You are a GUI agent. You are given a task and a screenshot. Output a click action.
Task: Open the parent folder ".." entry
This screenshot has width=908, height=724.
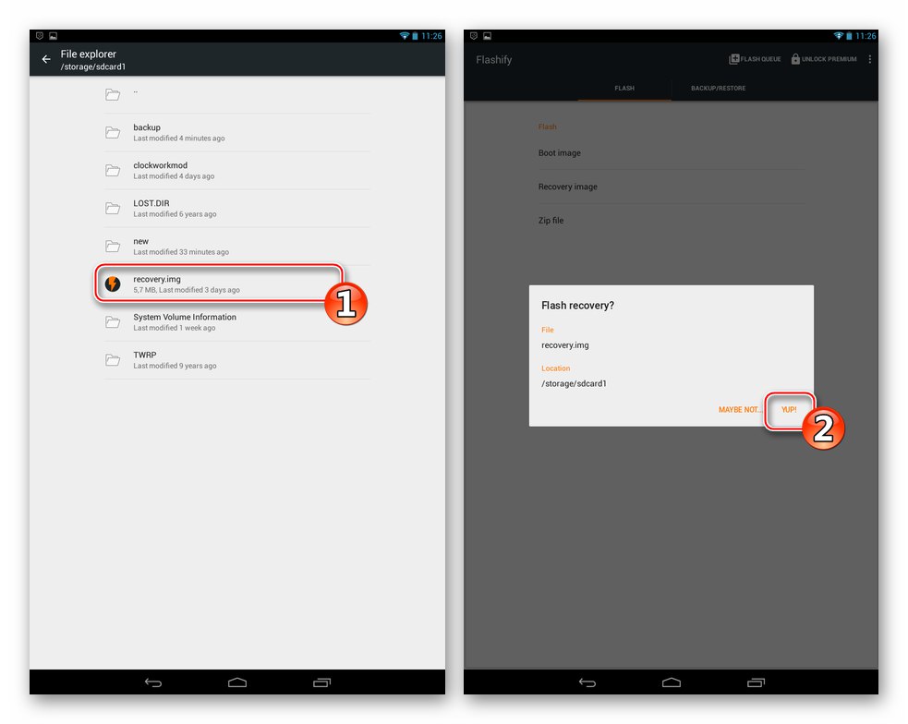tap(237, 94)
